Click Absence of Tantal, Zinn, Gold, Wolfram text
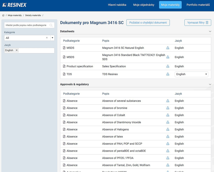Screen dimensions: 214x172 [126, 165]
